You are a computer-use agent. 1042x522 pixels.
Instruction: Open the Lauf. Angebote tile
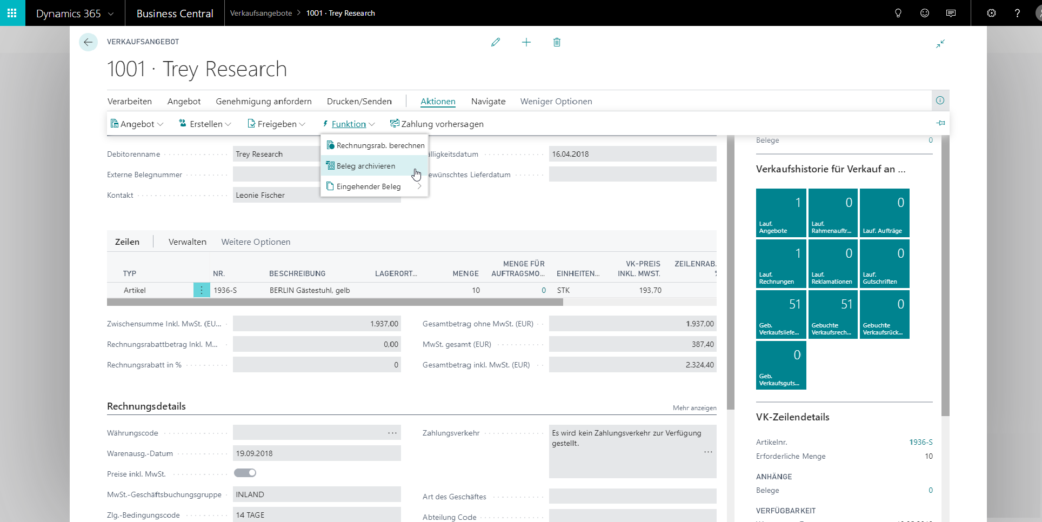pyautogui.click(x=781, y=213)
